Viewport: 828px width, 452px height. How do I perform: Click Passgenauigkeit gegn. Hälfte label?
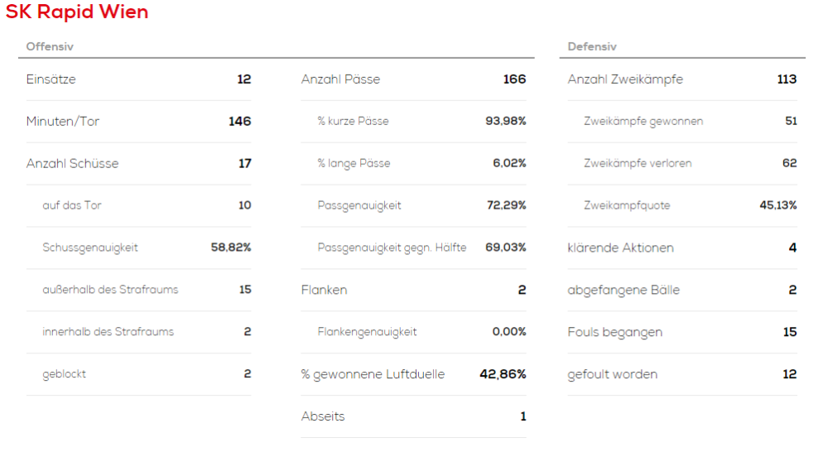tap(392, 248)
